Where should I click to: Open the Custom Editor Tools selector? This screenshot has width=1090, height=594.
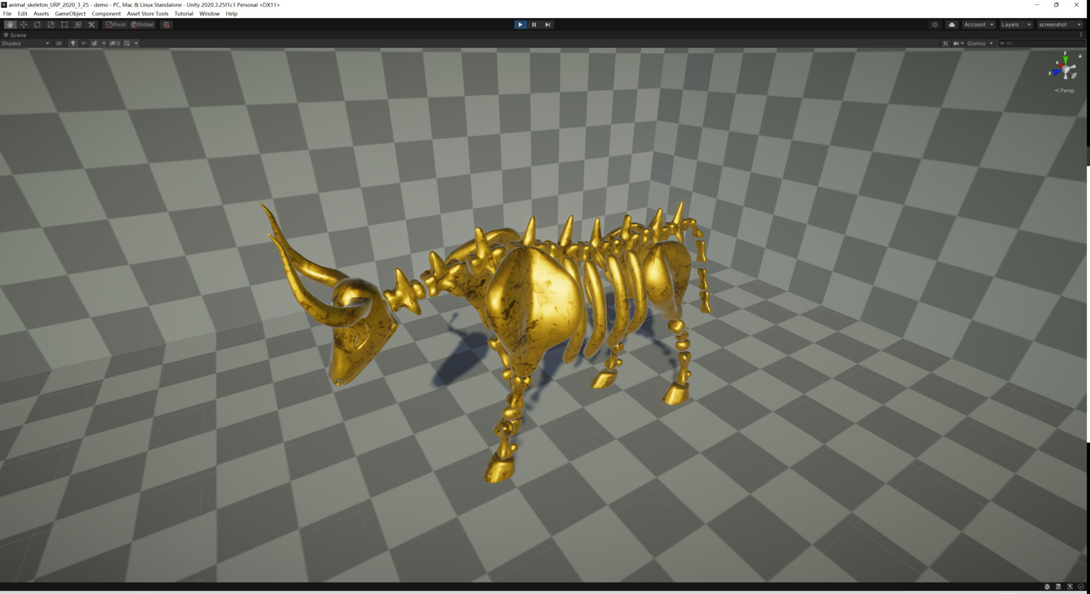[91, 24]
